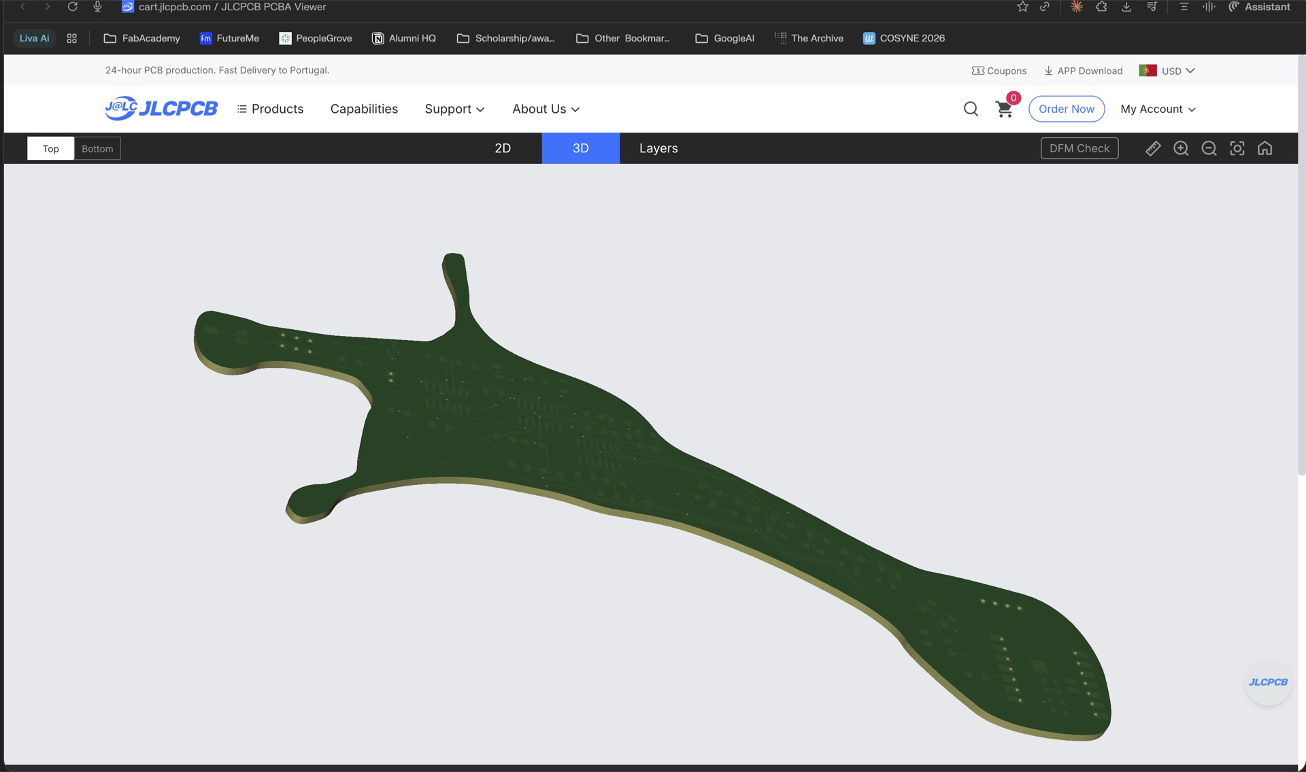Reset view with the home icon
Viewport: 1306px width, 772px height.
1265,148
